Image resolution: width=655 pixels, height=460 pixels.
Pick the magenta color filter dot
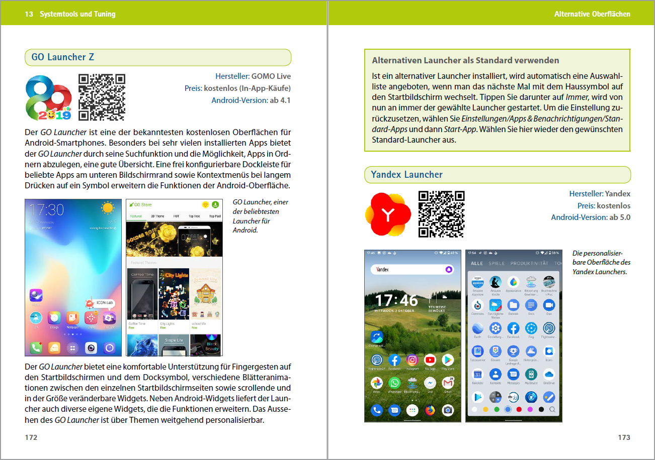[x=530, y=409]
